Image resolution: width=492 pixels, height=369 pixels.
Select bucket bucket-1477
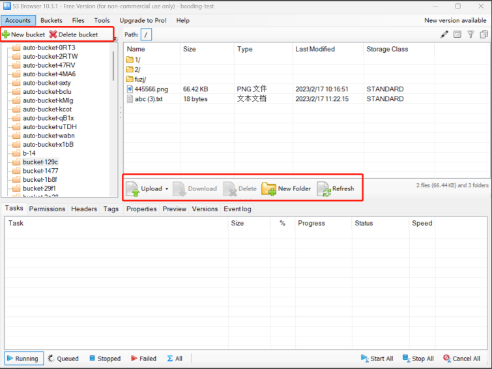pos(40,171)
